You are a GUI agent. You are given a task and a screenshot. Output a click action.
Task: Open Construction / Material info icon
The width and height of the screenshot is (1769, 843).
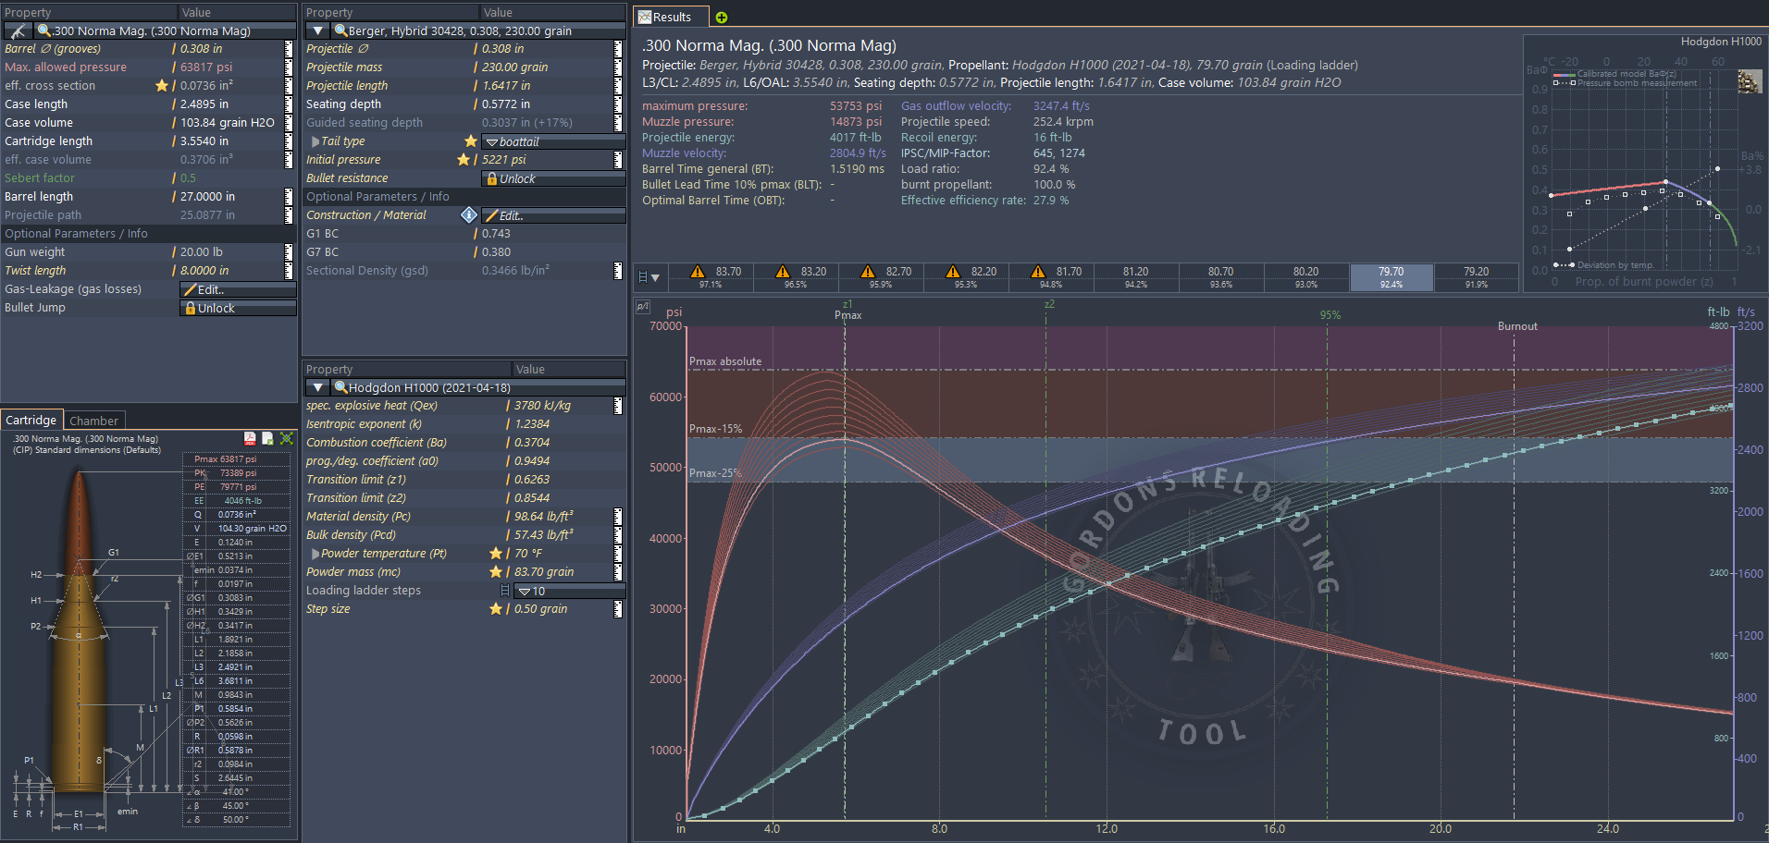(x=469, y=215)
